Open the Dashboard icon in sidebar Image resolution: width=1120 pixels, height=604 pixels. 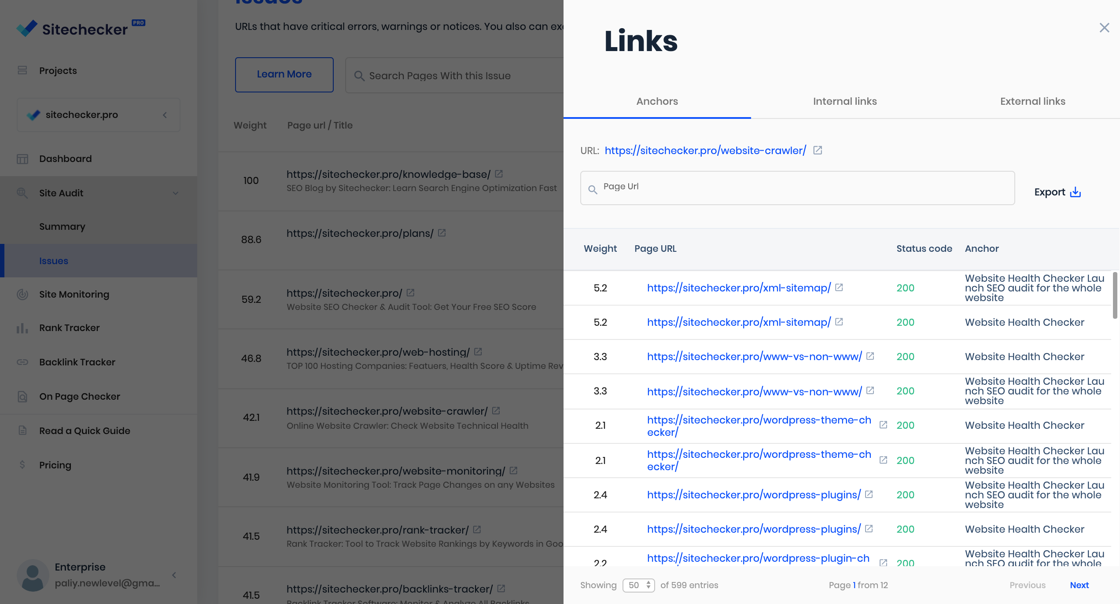pyautogui.click(x=22, y=159)
